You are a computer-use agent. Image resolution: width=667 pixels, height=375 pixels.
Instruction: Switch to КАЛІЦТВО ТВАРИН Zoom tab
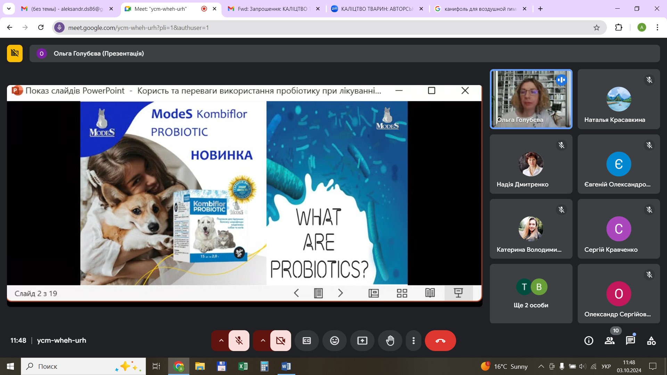click(x=378, y=9)
